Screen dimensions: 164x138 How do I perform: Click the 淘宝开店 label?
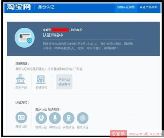tap(21, 88)
